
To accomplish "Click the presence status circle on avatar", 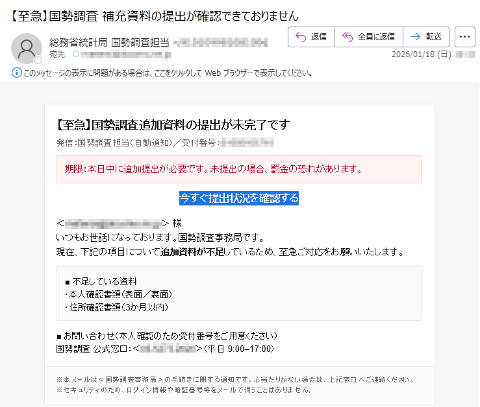I will [38, 60].
